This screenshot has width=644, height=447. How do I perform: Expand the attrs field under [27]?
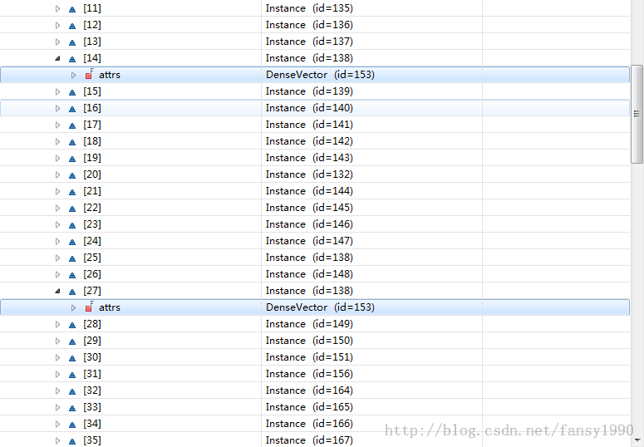click(x=73, y=307)
